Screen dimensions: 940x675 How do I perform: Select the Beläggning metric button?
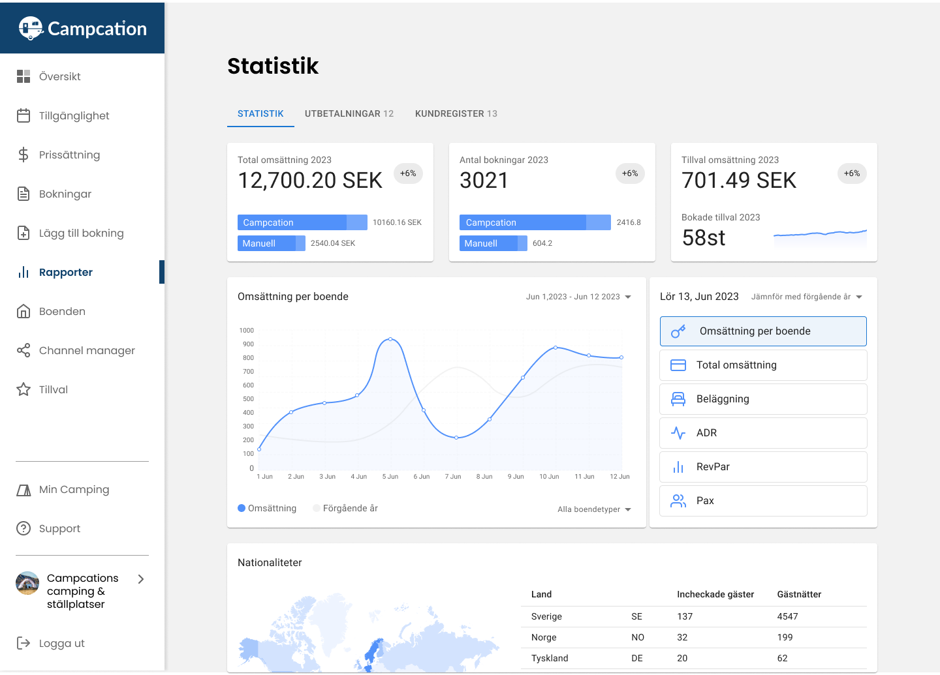(762, 399)
